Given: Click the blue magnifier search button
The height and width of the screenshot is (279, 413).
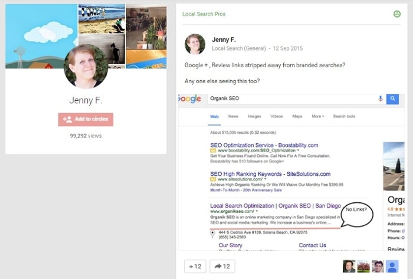Looking at the screenshot, I should (392, 99).
